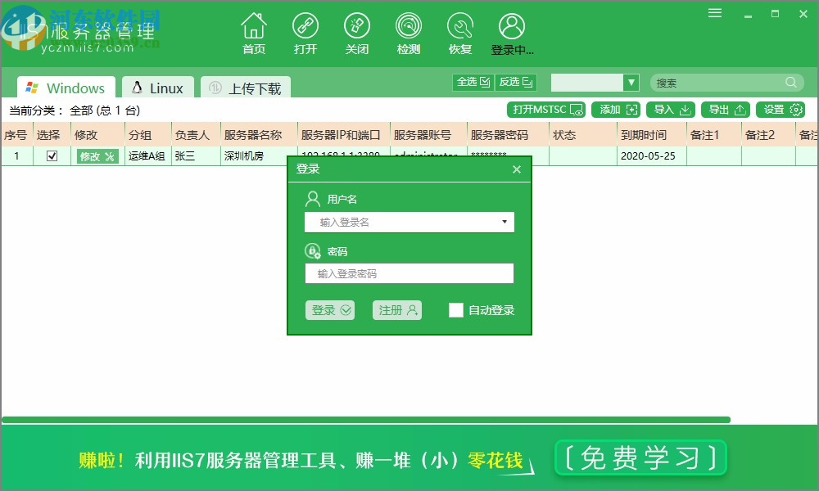Open the category filter dropdown beside search
The width and height of the screenshot is (819, 491).
coord(631,82)
